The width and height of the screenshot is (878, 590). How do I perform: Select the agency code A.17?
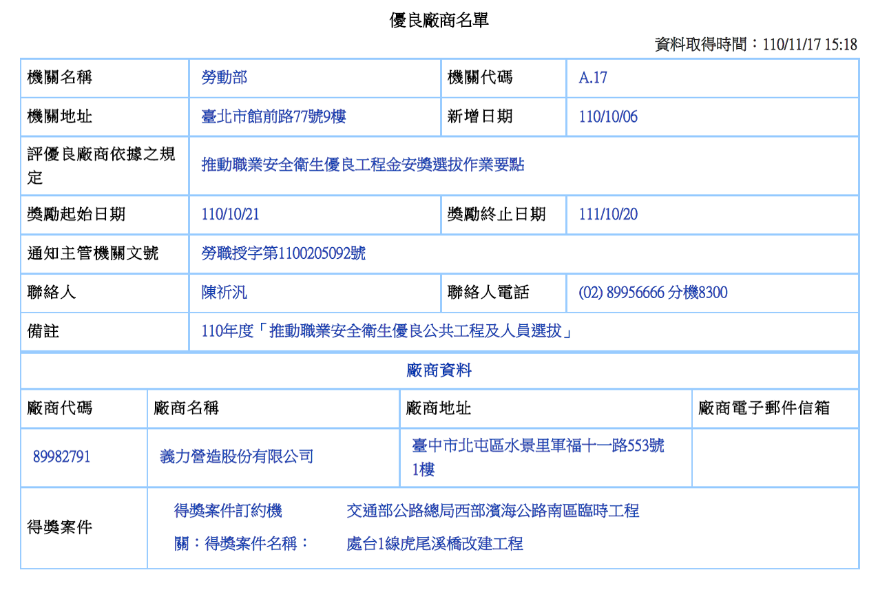click(x=593, y=78)
